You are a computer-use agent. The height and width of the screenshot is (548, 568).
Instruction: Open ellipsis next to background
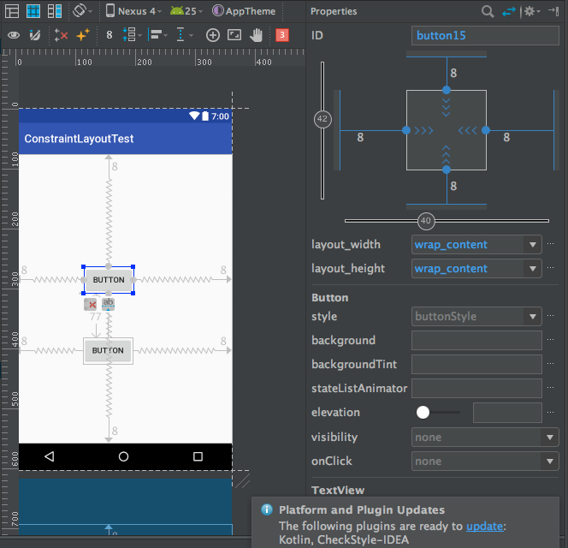point(550,340)
